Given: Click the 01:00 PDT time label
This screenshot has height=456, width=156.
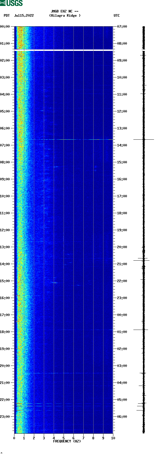Looking at the screenshot, I should (x=5, y=44).
